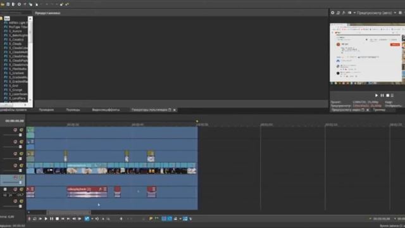Open the edit tool dropdown arrow
This screenshot has height=228, width=405.
click(x=92, y=218)
